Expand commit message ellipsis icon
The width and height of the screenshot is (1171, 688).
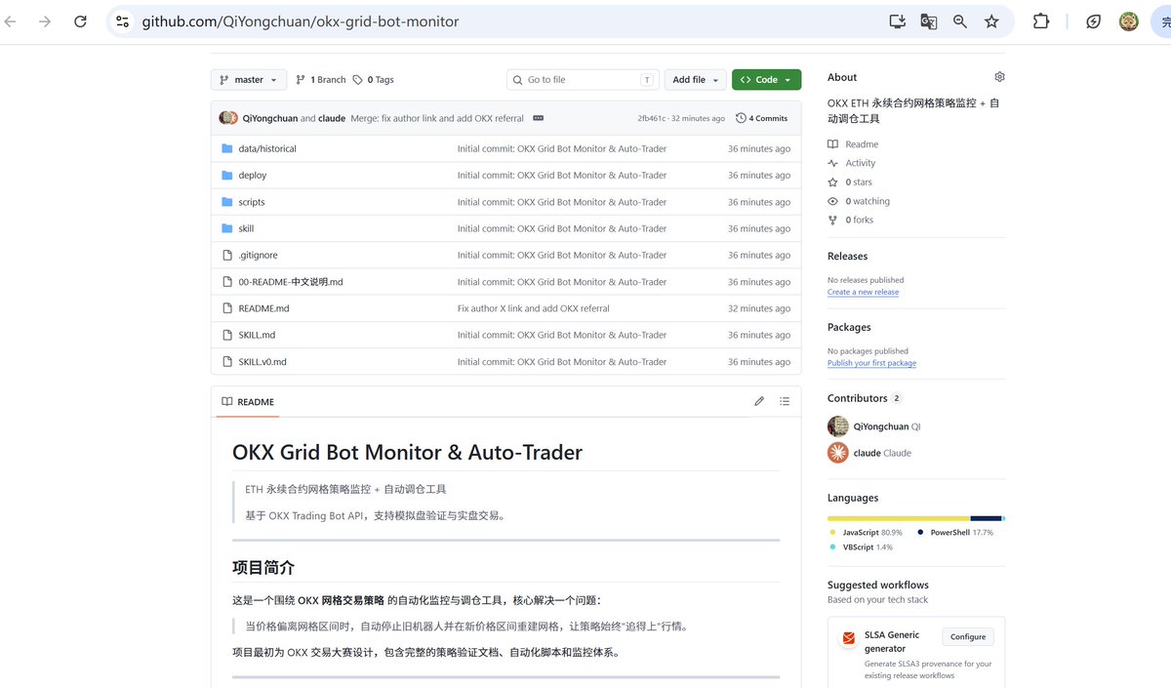click(x=538, y=118)
